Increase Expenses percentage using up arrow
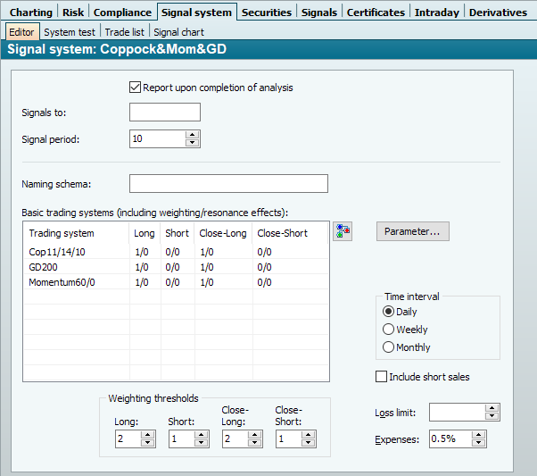Image resolution: width=537 pixels, height=476 pixels. click(x=479, y=435)
